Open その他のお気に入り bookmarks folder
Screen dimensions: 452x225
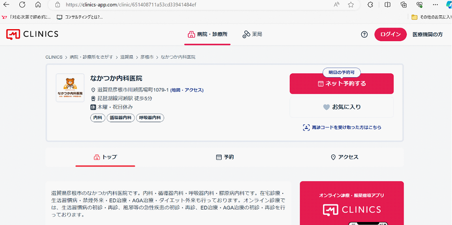pyautogui.click(x=431, y=17)
